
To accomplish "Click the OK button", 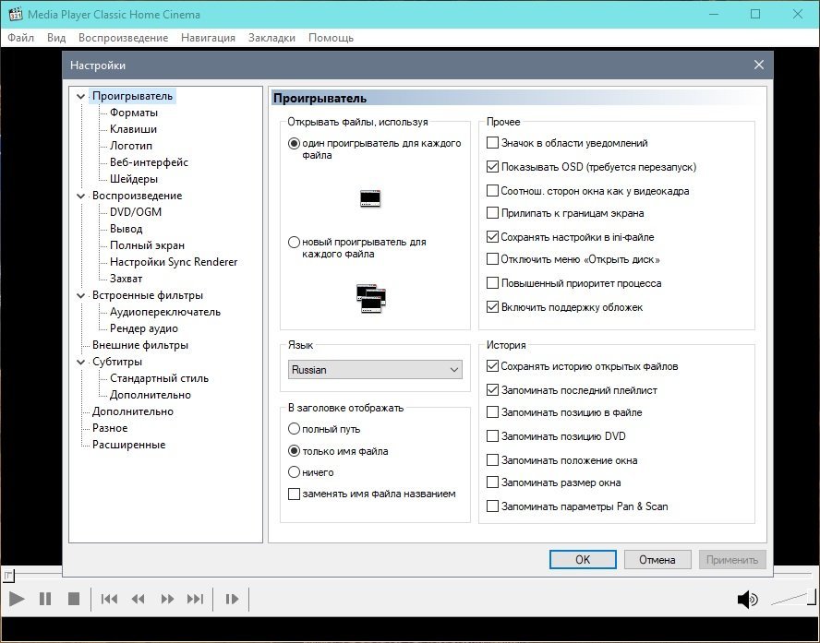I will [582, 559].
